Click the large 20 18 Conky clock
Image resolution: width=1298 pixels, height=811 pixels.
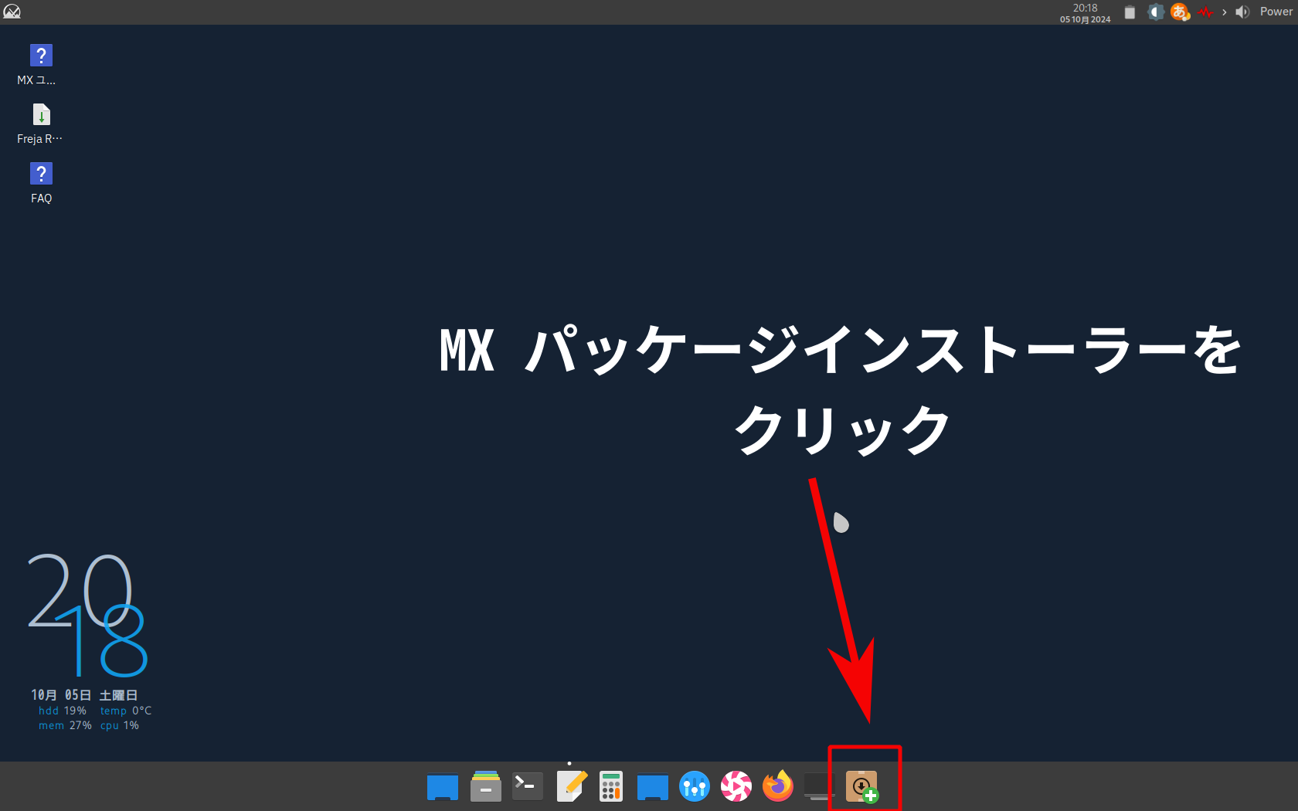click(87, 616)
